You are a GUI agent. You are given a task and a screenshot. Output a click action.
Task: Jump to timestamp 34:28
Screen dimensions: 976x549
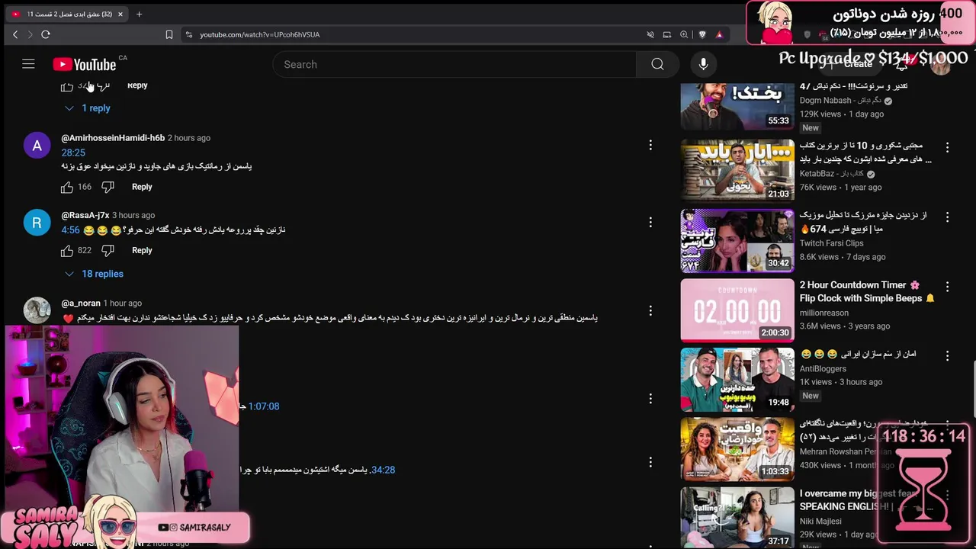tap(383, 470)
